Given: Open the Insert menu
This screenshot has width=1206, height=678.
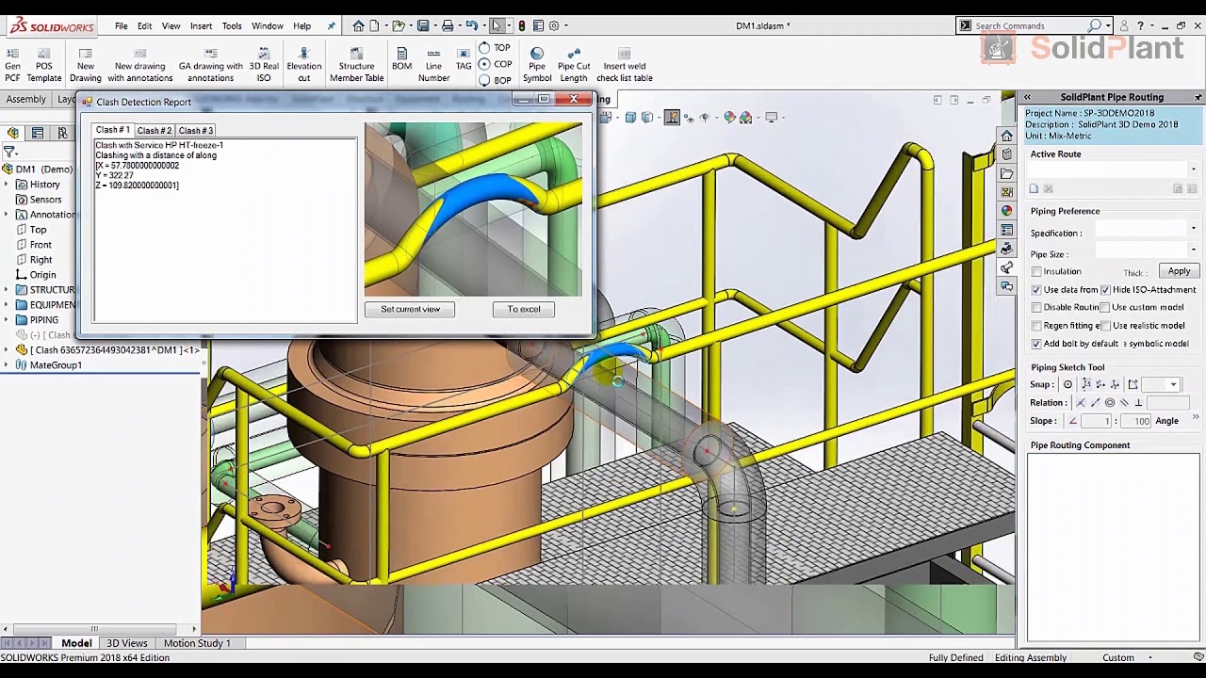Looking at the screenshot, I should 201,25.
